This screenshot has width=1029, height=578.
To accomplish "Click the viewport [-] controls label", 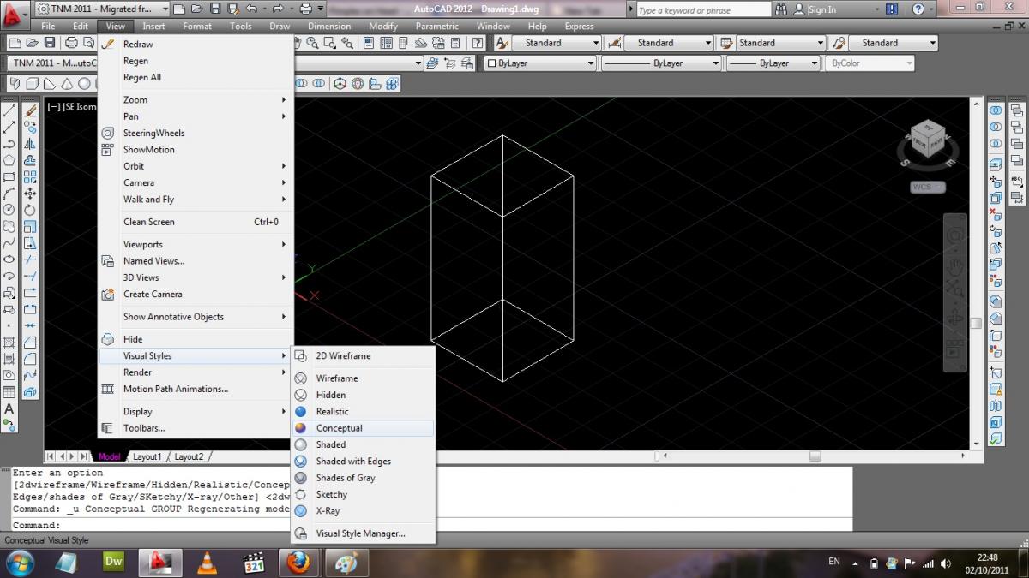I will click(x=54, y=107).
